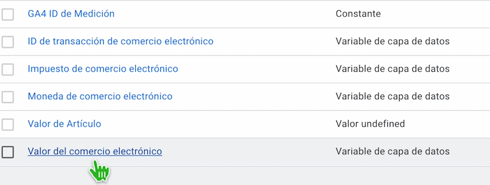Tick the GA4 ID de Medición checkbox
The image size is (490, 185).
[x=8, y=14]
